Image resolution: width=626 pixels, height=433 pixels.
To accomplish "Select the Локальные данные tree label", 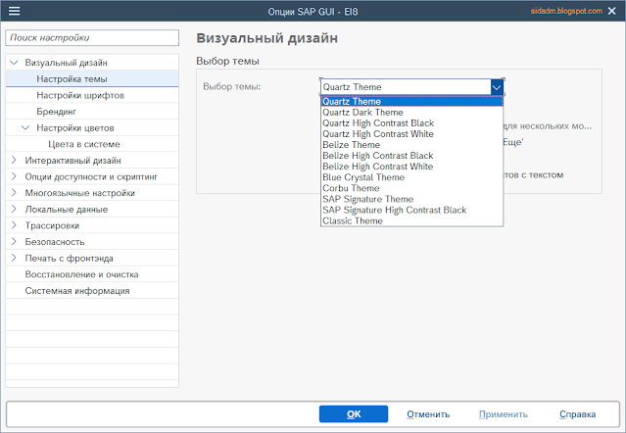I will point(67,209).
